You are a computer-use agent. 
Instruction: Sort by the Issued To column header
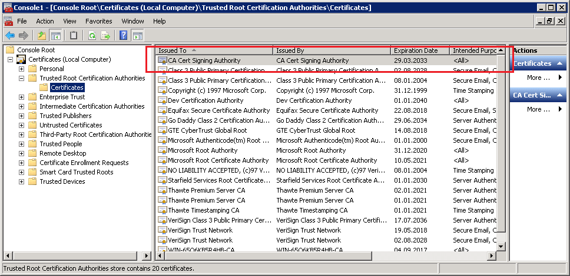tap(214, 51)
